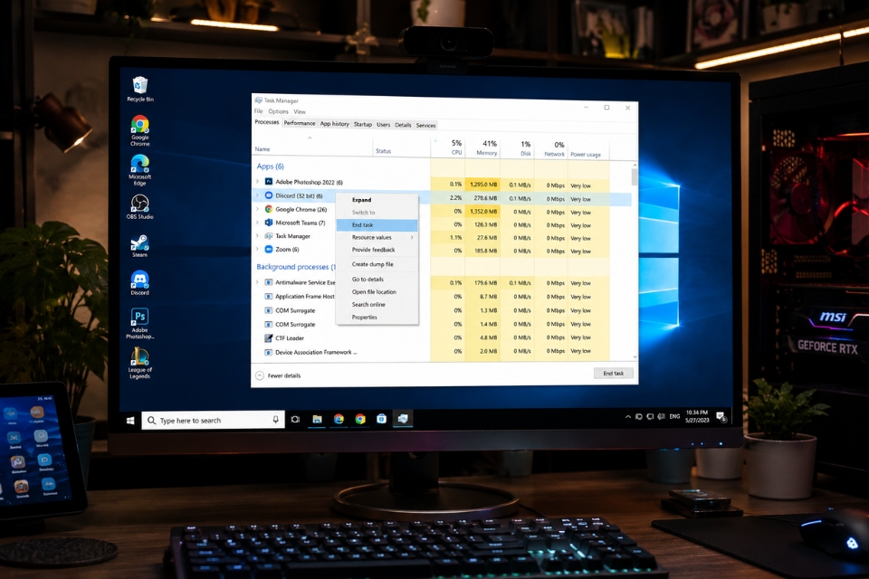Switch to the App history tab

[x=335, y=124]
